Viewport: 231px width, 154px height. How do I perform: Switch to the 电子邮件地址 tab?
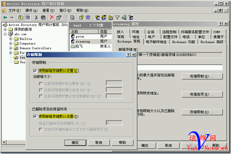click(x=156, y=42)
